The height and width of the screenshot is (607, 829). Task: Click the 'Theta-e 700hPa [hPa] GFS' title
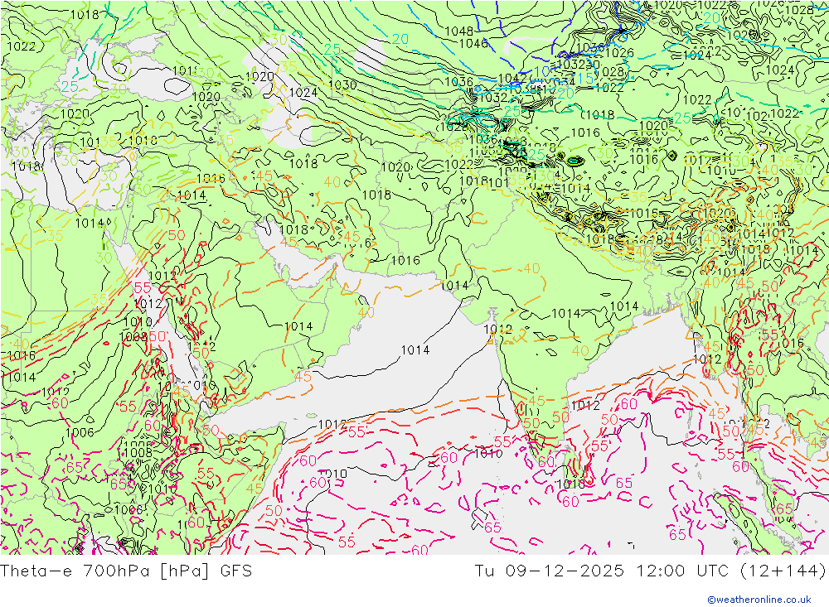[126, 571]
